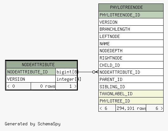This screenshot has width=168, height=131.
Task: Click the children count 6 in PHYLOTREENODE
Action: (x=155, y=108)
